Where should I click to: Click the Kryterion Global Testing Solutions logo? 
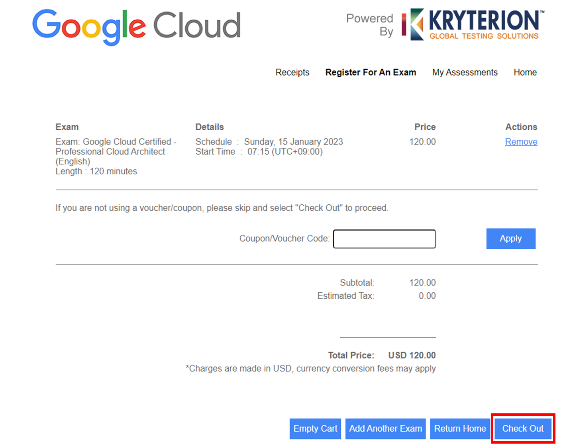[x=473, y=25]
